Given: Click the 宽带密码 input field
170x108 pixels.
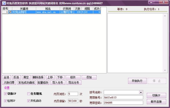Looking at the screenshot, I should pyautogui.click(x=123, y=103).
